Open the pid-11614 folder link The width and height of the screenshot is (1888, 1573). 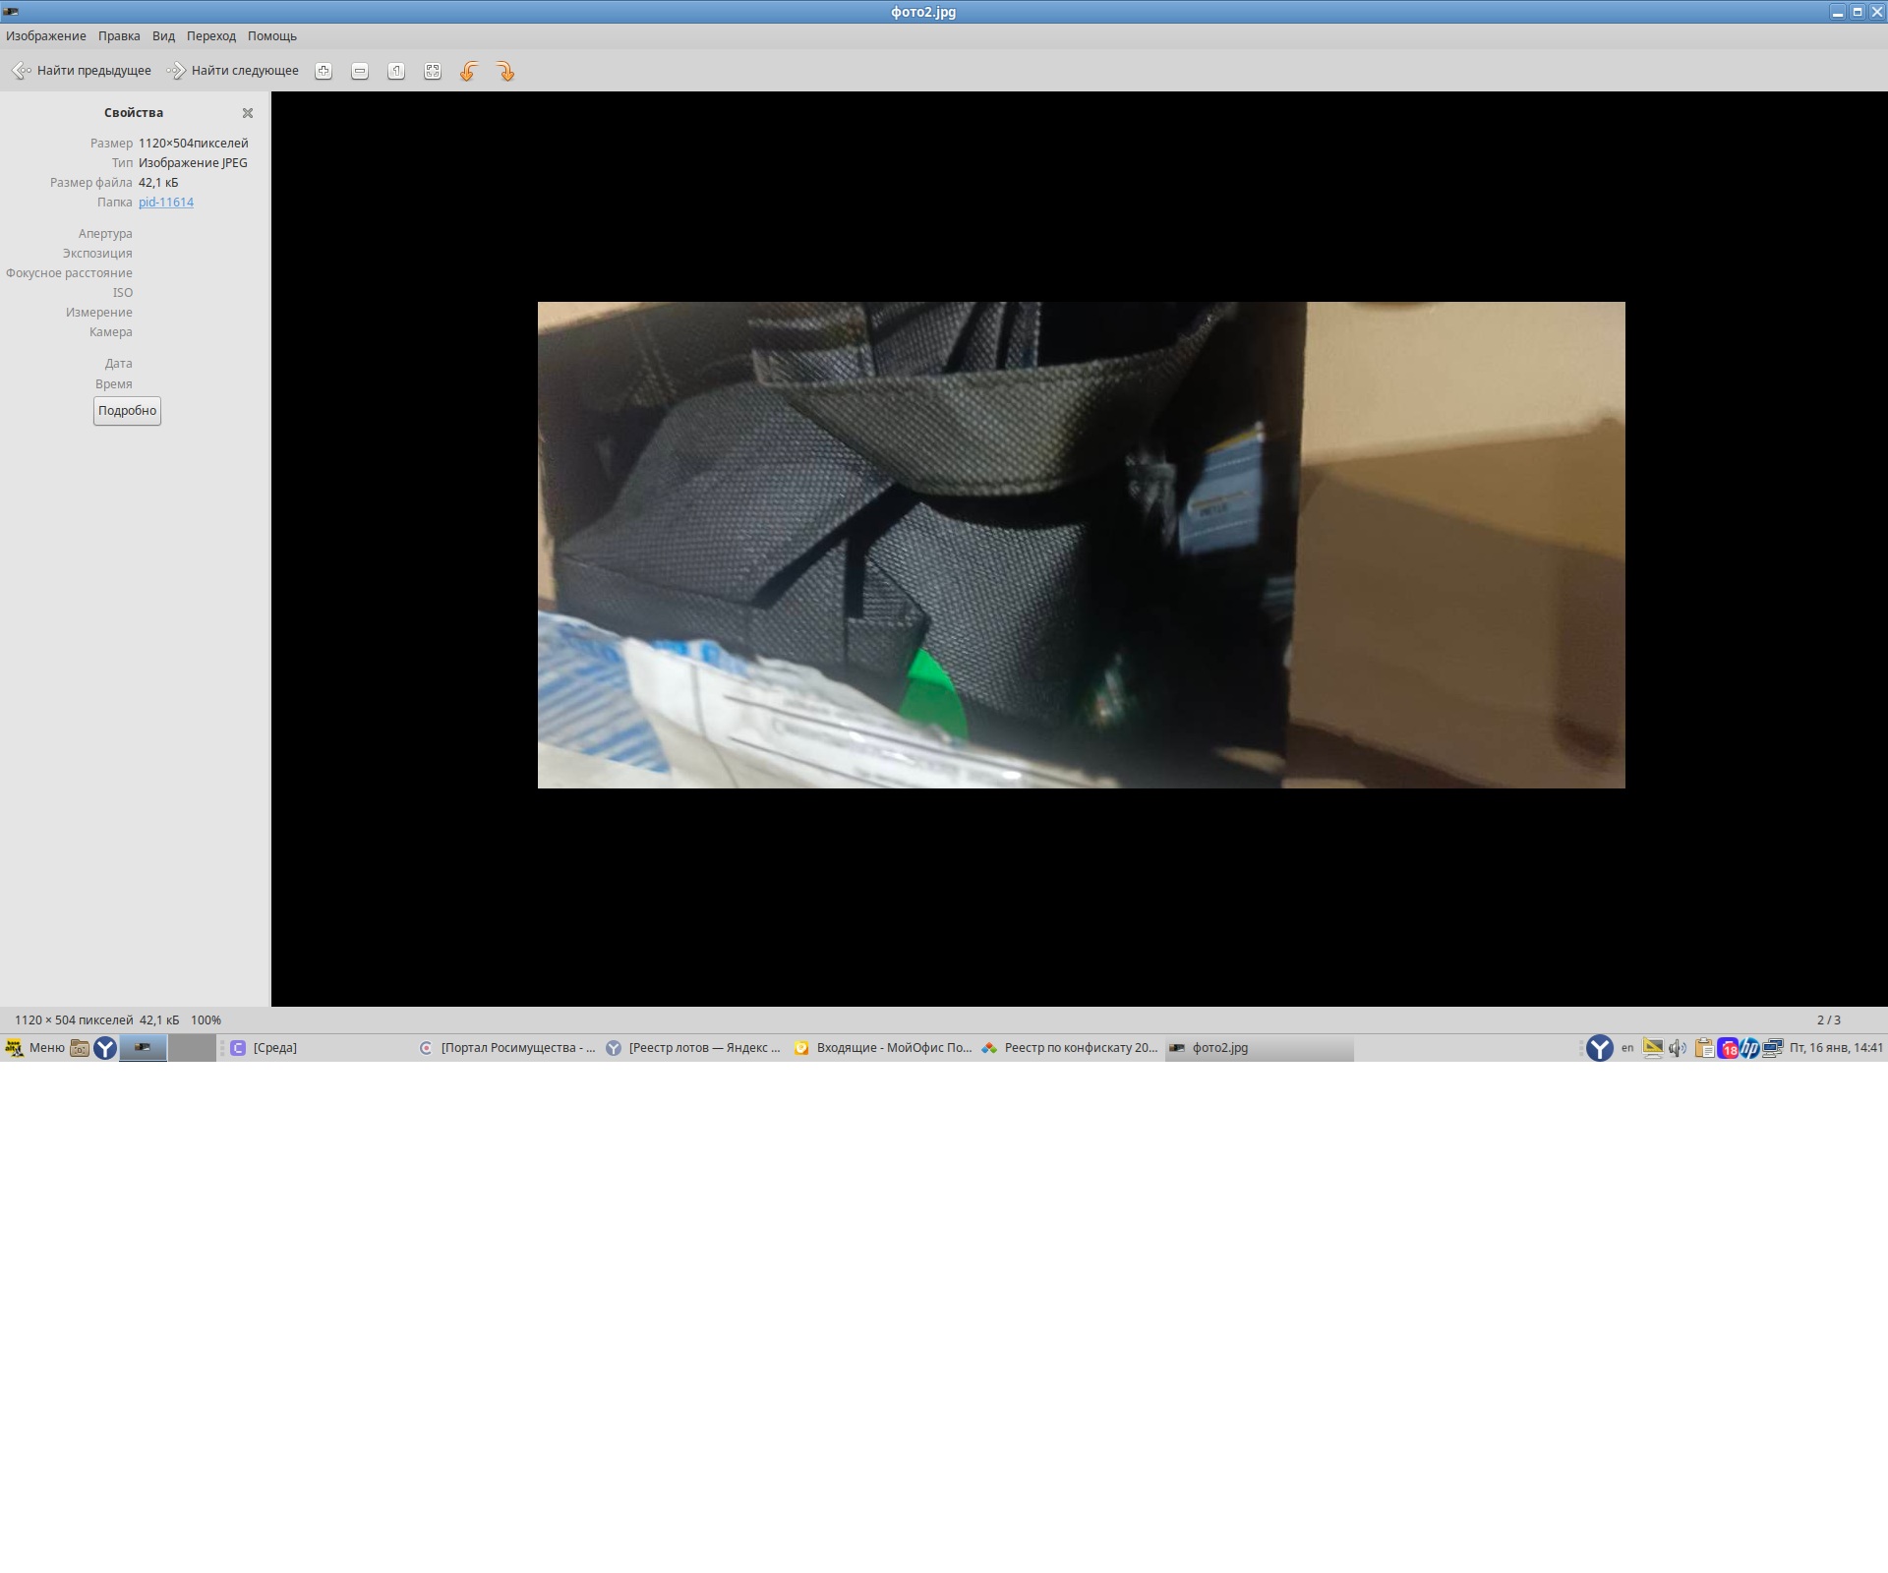click(x=166, y=203)
